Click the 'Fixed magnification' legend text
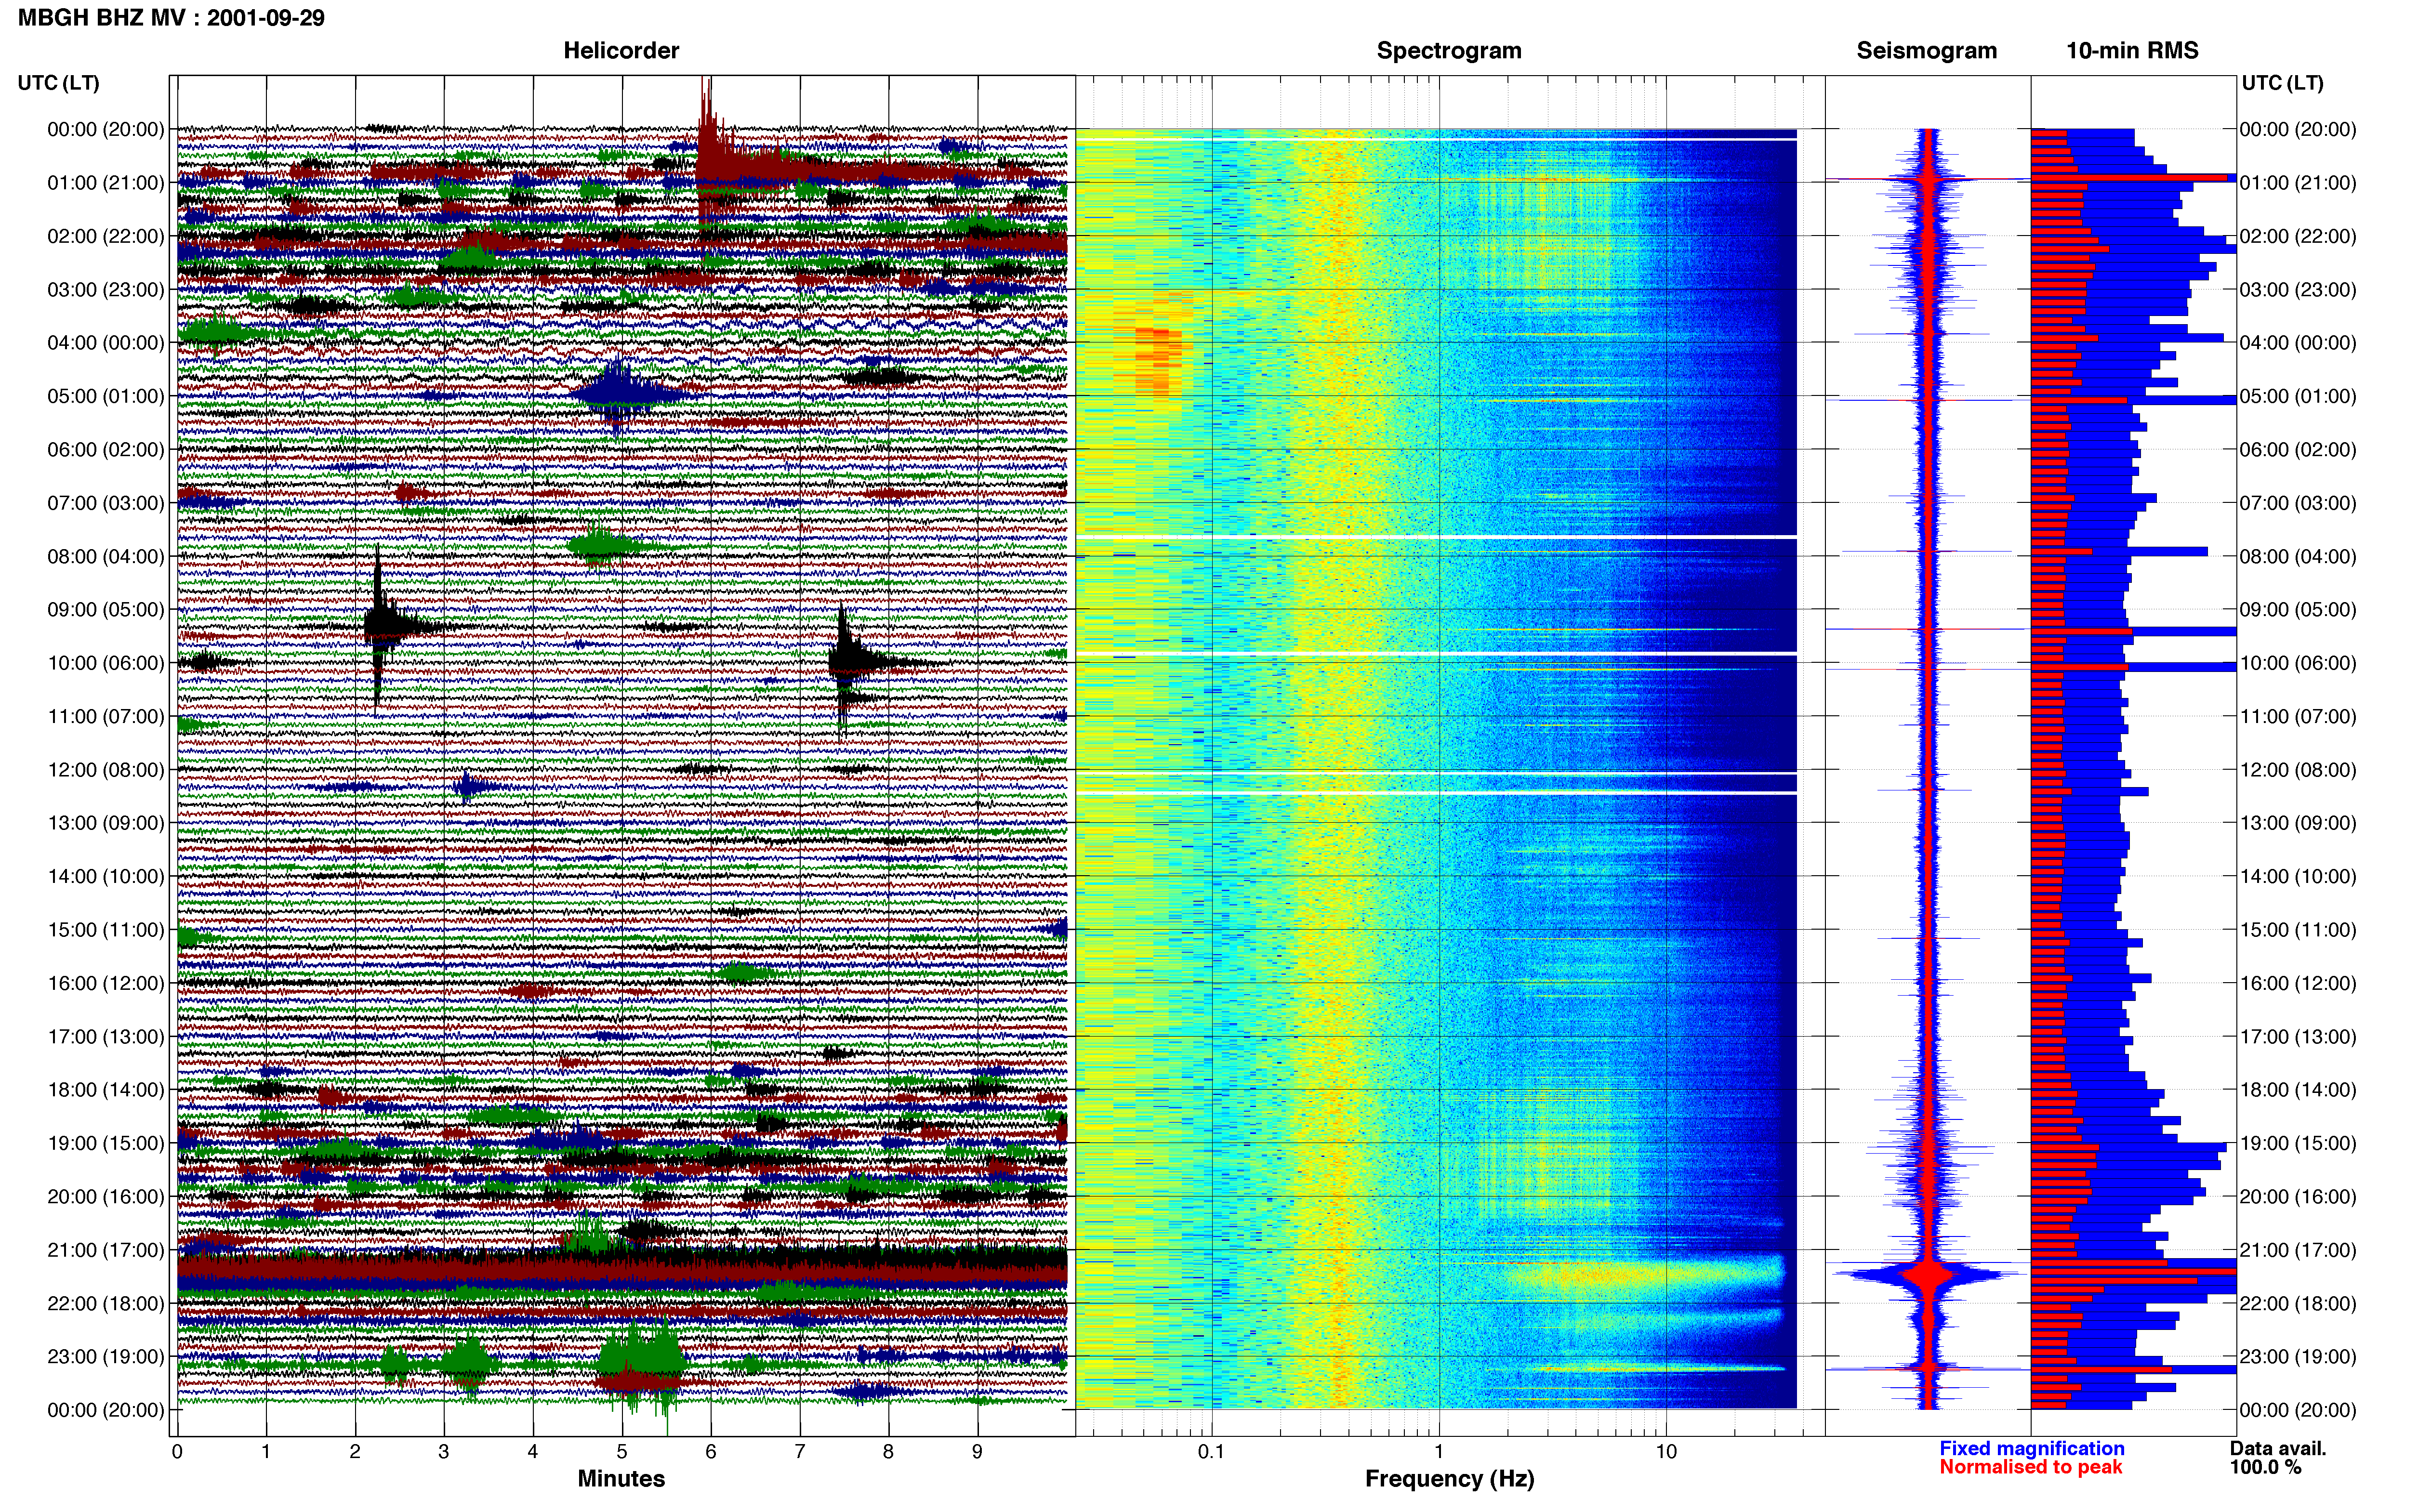 [x=2032, y=1449]
